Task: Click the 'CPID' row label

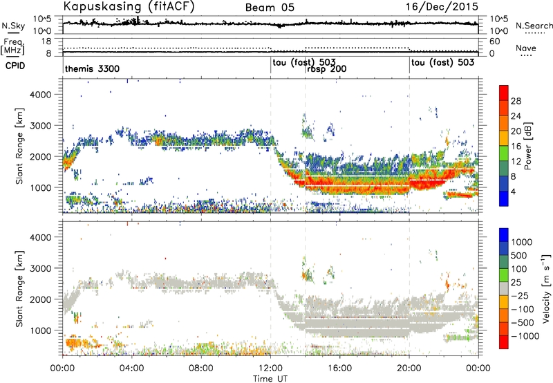Action: 15,66
